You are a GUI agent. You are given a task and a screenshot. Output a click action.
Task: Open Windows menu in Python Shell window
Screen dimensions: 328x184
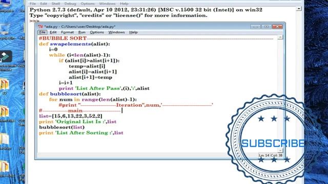tap(107, 4)
